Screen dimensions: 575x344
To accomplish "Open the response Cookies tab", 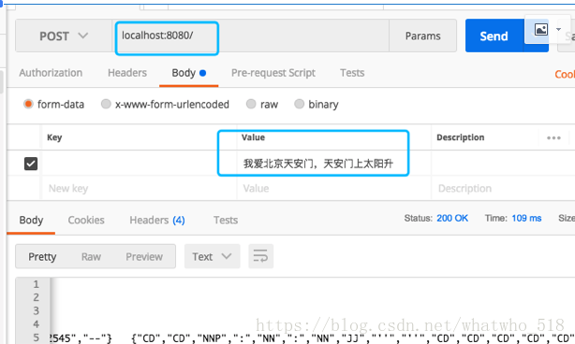I will [x=86, y=220].
